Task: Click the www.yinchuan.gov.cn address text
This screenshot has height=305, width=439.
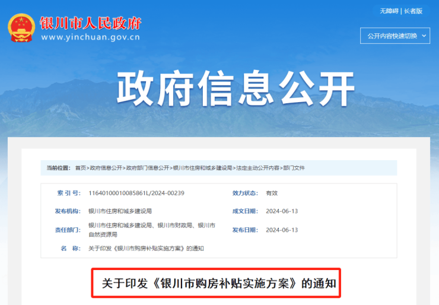Action: click(x=90, y=37)
